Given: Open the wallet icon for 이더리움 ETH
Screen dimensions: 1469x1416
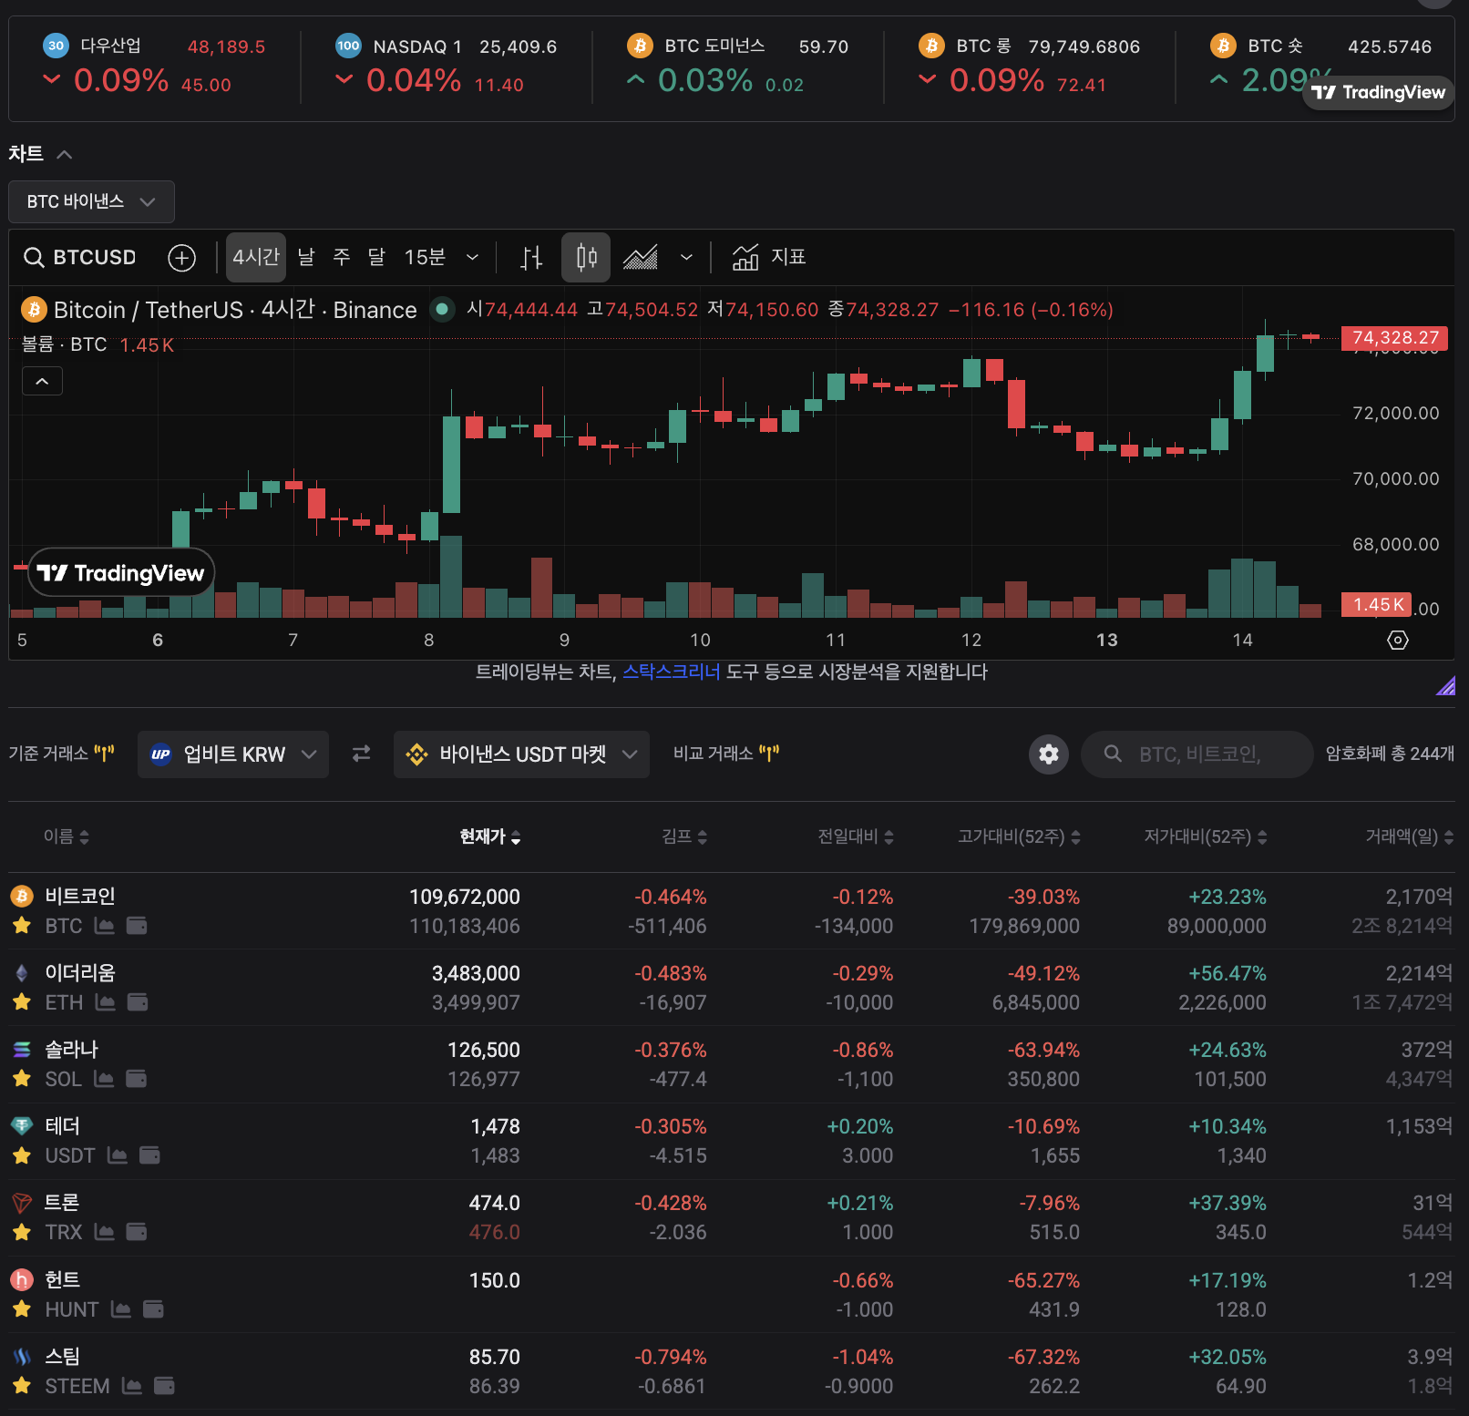Looking at the screenshot, I should (138, 1002).
